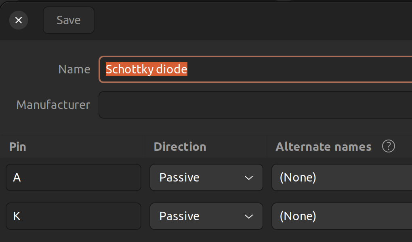The height and width of the screenshot is (242, 412).
Task: Select the pin A name field
Action: point(74,177)
